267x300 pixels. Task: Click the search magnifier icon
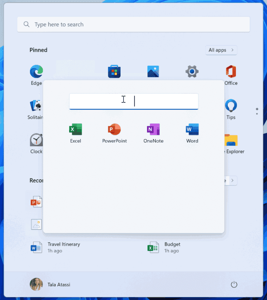click(27, 24)
